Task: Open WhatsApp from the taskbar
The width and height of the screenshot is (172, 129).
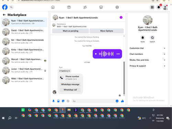Action: [x=23, y=110]
